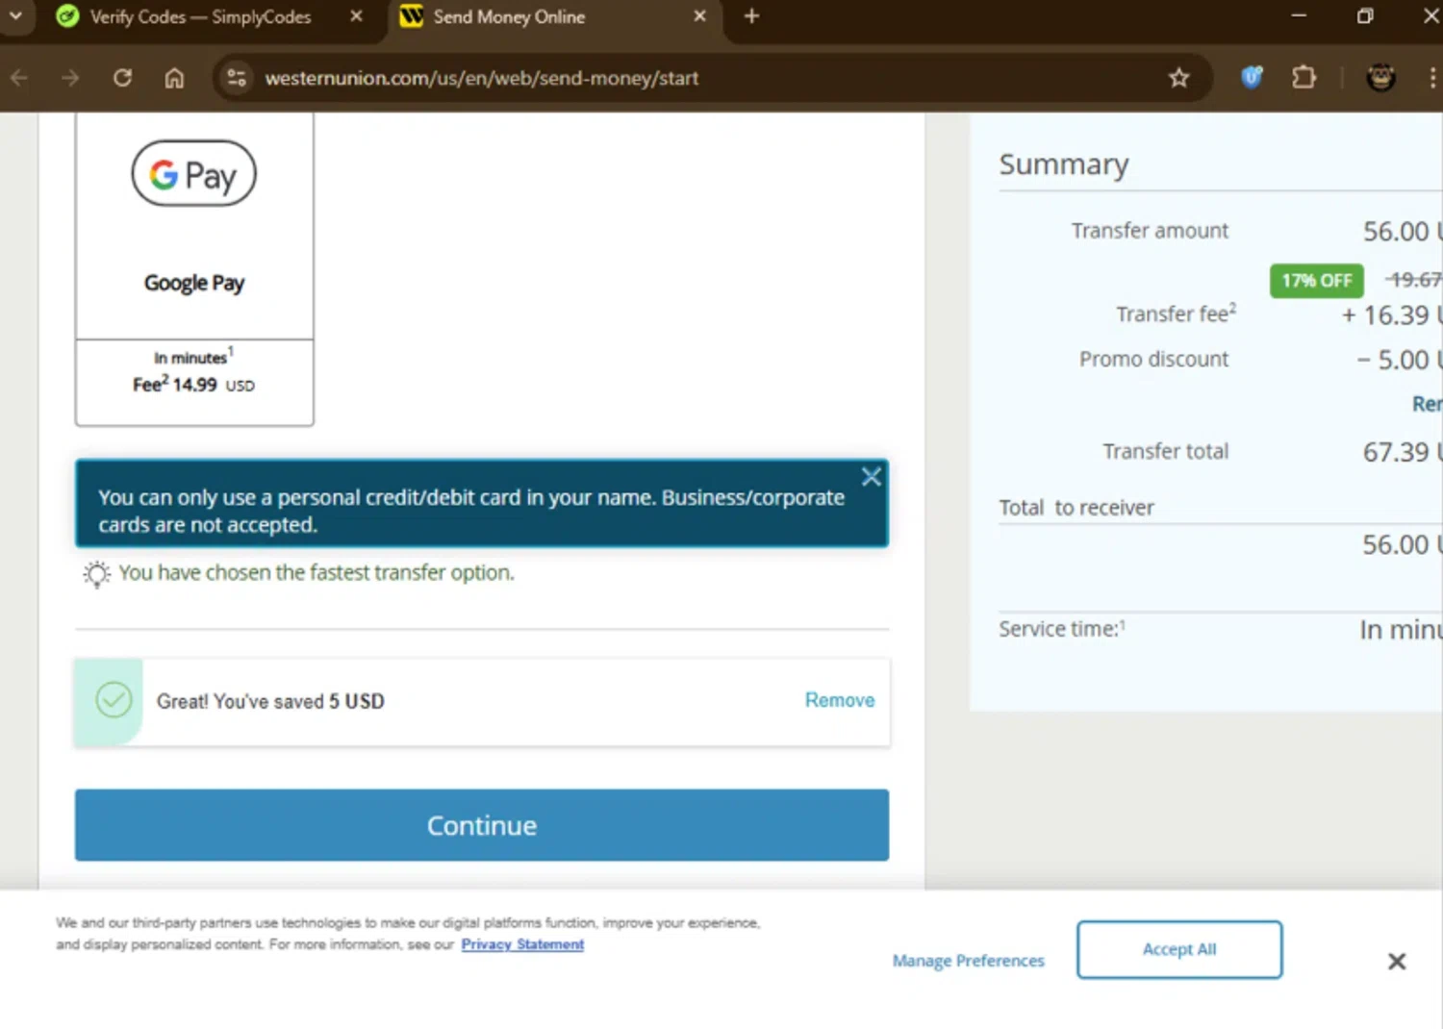Reload the Western Union page
1443x1029 pixels.
[x=122, y=78]
